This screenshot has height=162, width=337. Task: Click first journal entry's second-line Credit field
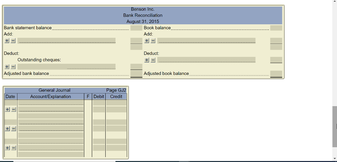pyautogui.click(x=116, y=109)
